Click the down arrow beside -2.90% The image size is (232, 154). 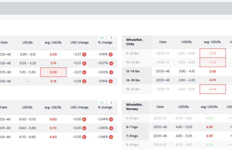click(111, 128)
